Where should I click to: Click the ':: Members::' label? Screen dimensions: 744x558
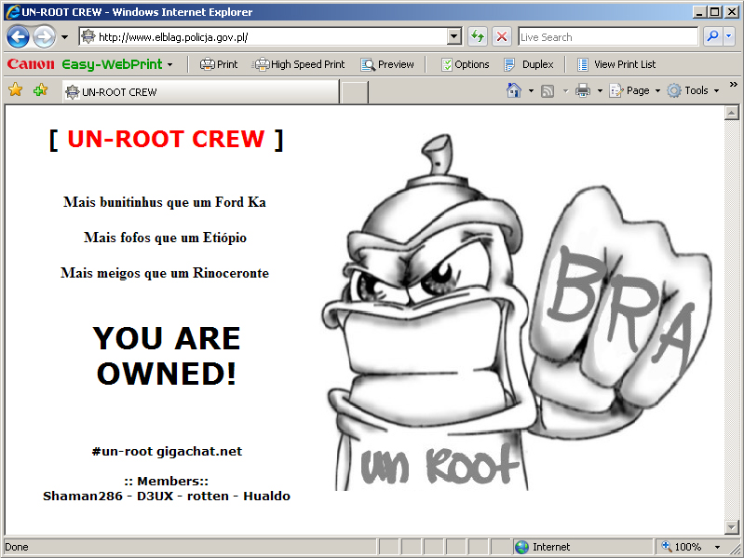[x=167, y=481]
